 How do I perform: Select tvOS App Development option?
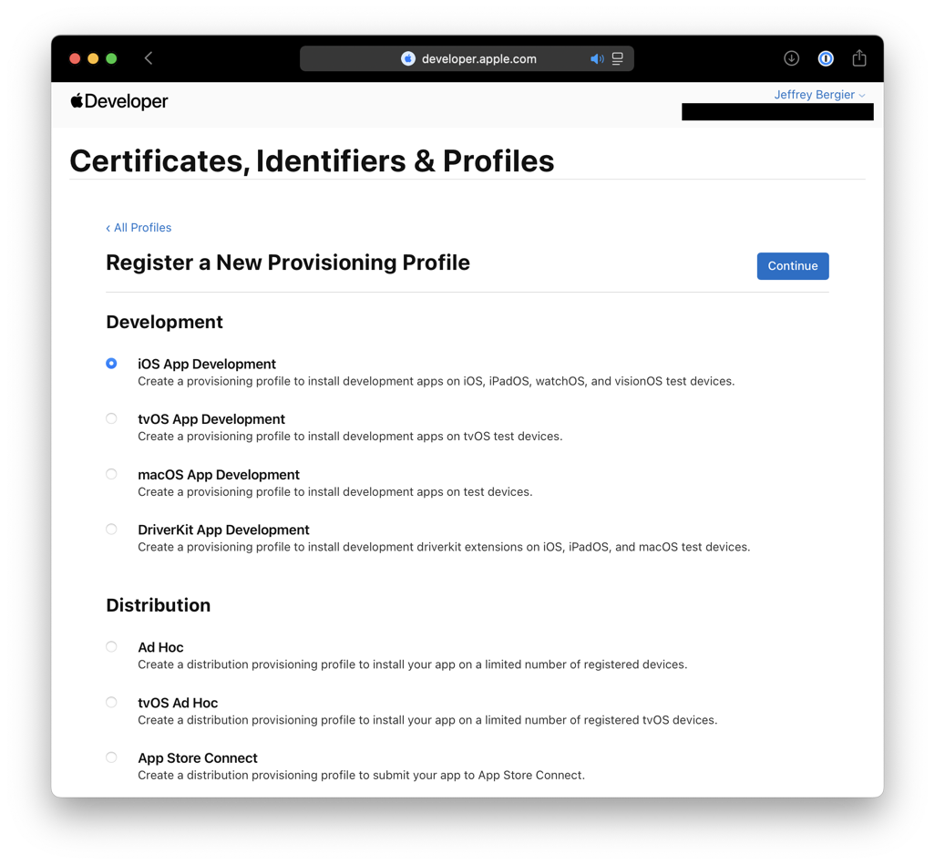coord(111,419)
